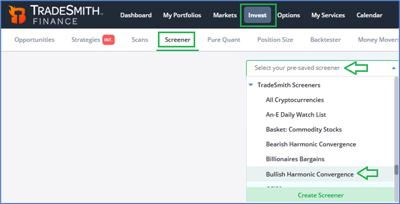Image resolution: width=400 pixels, height=204 pixels.
Task: Go to My Portfolios
Action: (182, 15)
